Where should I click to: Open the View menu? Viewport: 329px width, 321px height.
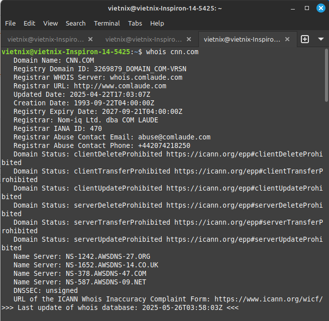point(51,23)
